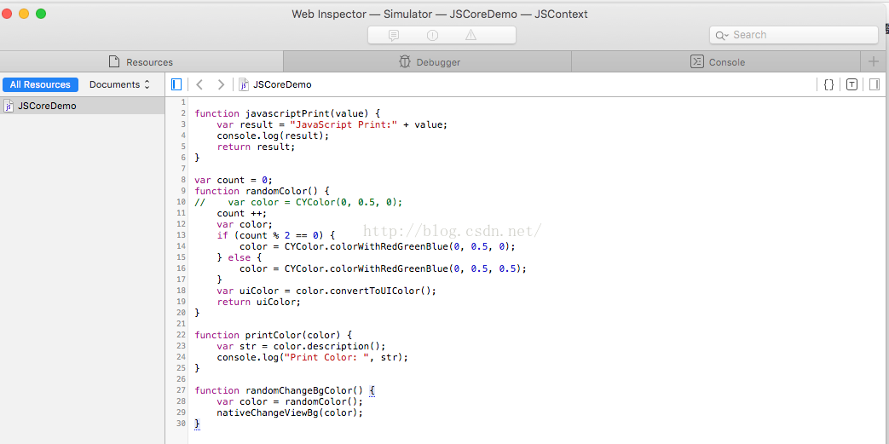Select JSCoreDemo in the resource sidebar
Image resolution: width=889 pixels, height=444 pixels.
point(82,106)
